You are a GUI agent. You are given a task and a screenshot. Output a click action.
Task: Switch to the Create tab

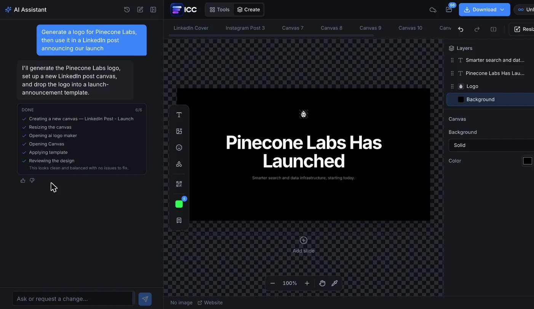[248, 10]
